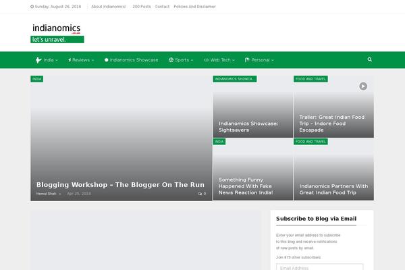Open the Web Tech menu item
This screenshot has height=270, width=405.
pyautogui.click(x=220, y=60)
